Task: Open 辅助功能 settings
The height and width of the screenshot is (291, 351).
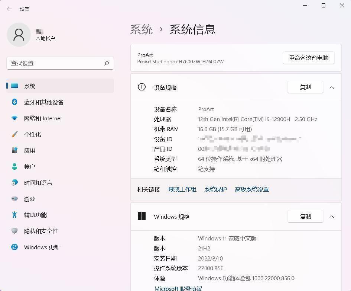Action: click(x=60, y=215)
